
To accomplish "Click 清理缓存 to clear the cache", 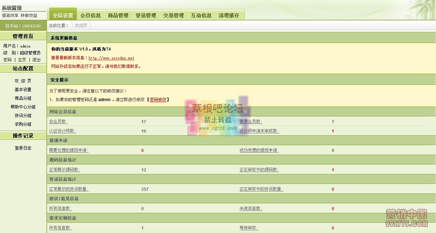I will coord(229,15).
